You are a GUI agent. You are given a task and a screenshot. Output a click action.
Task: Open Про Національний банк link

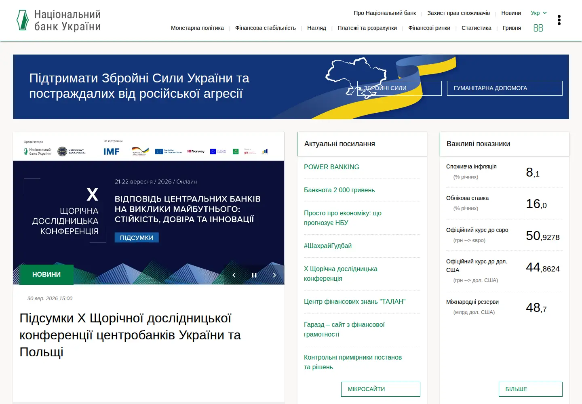point(385,13)
